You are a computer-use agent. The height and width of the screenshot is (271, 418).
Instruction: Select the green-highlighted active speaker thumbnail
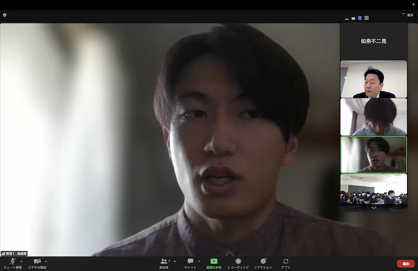[374, 154]
